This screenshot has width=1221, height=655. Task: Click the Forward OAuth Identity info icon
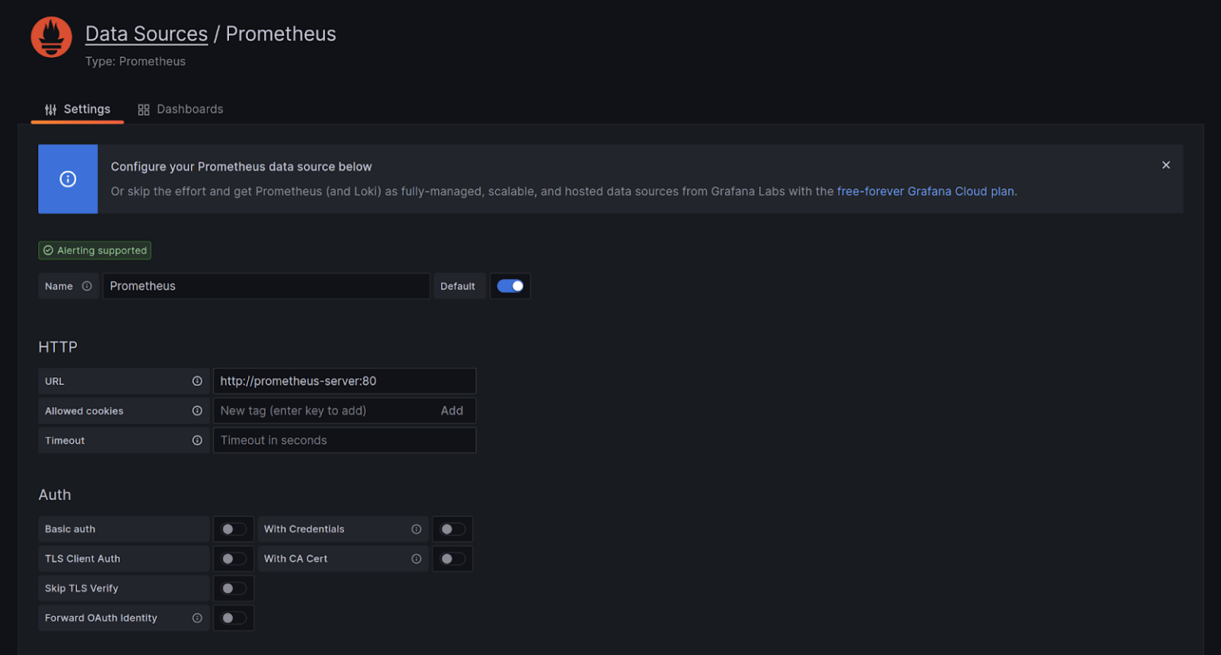(196, 618)
